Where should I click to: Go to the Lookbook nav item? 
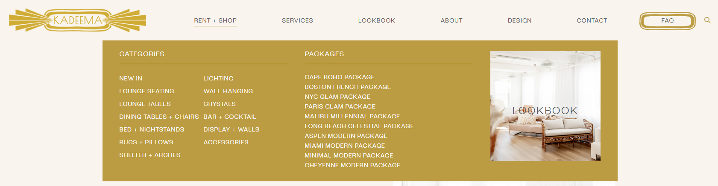pyautogui.click(x=376, y=20)
